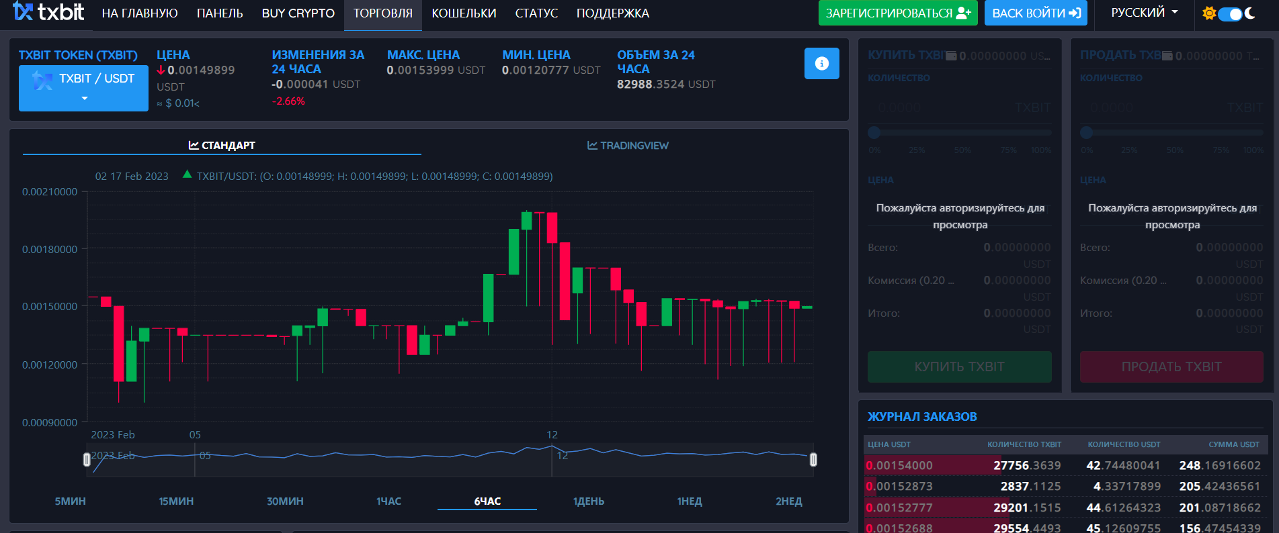Select the 1НЕД timeframe
This screenshot has height=533, width=1279.
click(689, 501)
